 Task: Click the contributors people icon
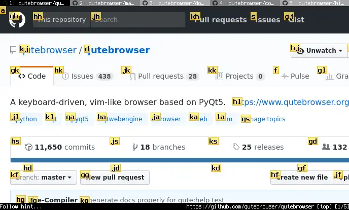[326, 147]
